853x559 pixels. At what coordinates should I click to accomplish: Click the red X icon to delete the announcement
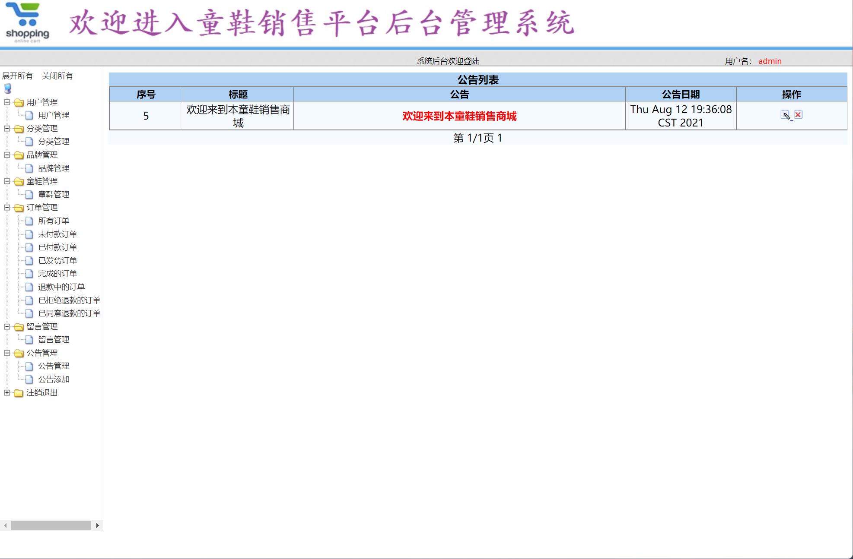[798, 114]
